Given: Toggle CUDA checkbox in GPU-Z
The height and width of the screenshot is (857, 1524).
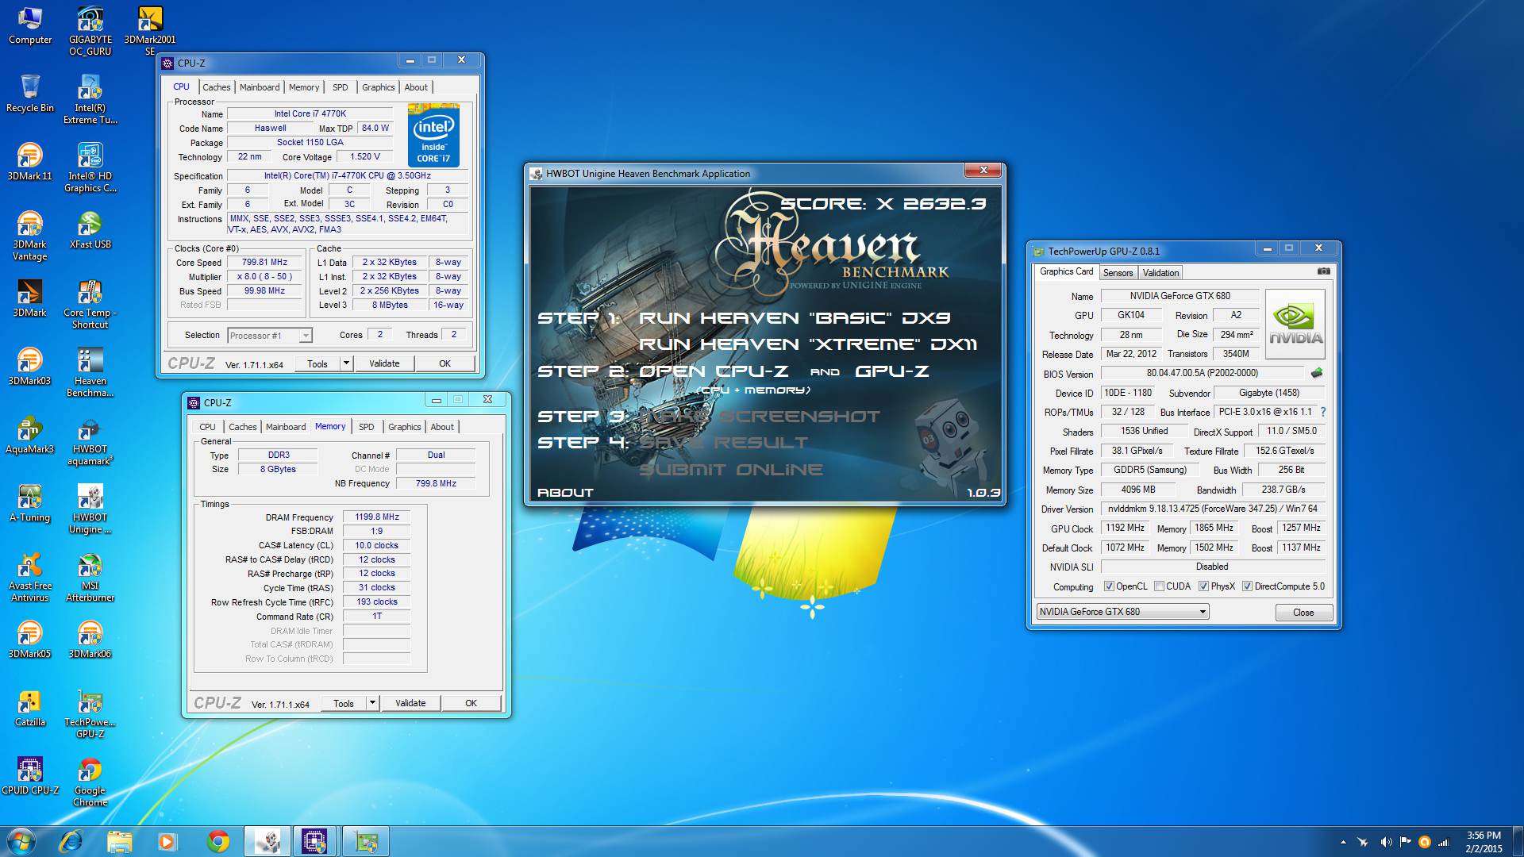Looking at the screenshot, I should coord(1159,586).
